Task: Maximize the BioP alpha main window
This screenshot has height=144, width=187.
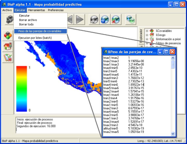Action: 177,4
